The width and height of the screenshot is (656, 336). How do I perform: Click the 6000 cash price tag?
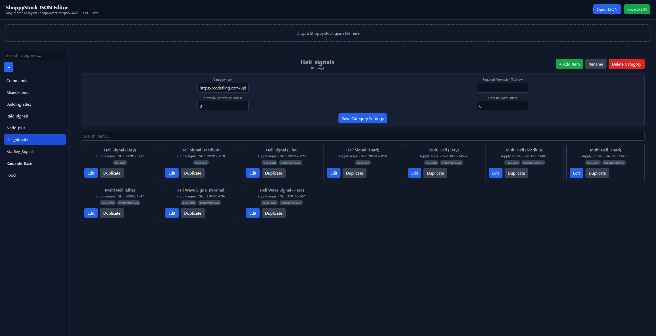(107, 203)
